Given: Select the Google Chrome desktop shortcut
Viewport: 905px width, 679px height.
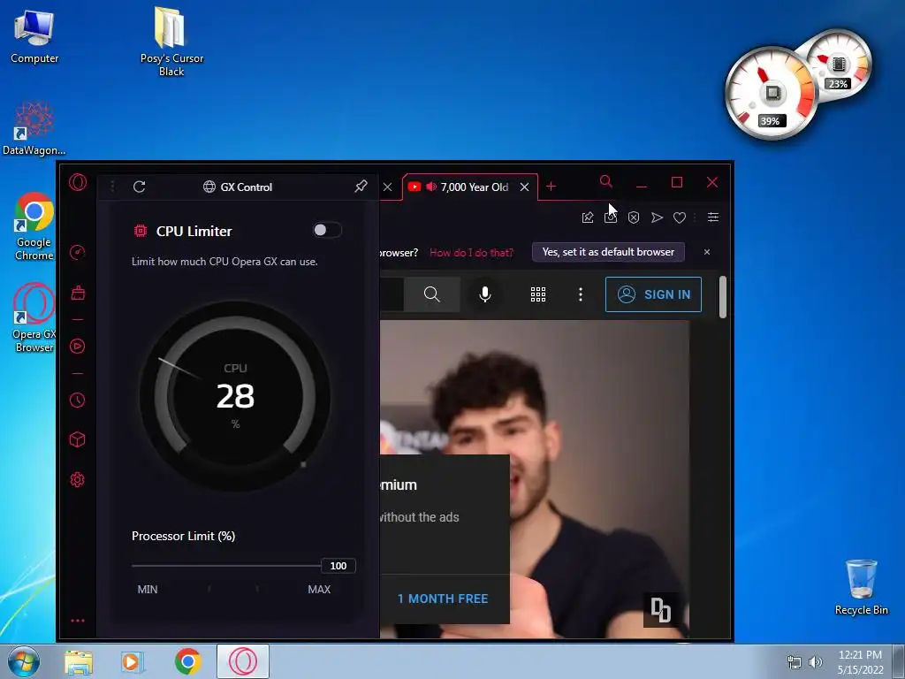Looking at the screenshot, I should pyautogui.click(x=34, y=226).
